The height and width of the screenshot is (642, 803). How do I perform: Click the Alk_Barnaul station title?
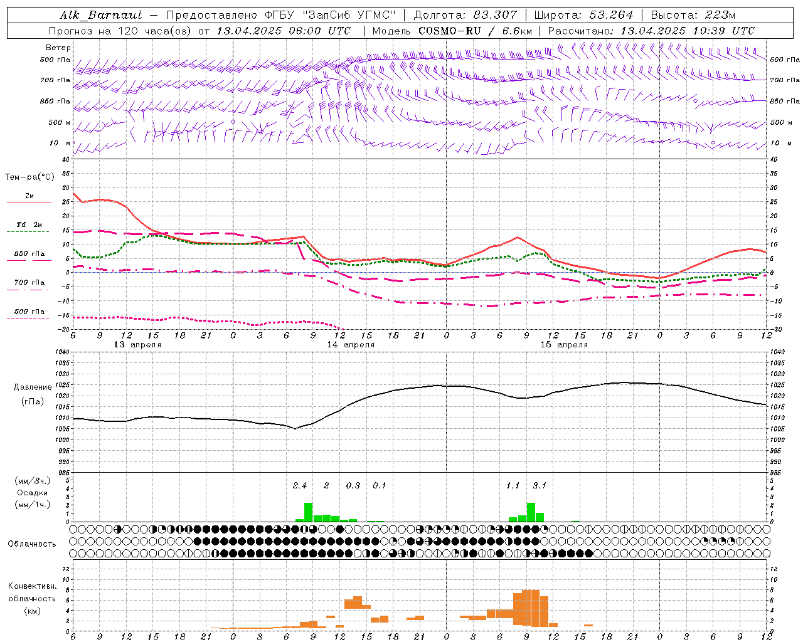coord(102,15)
